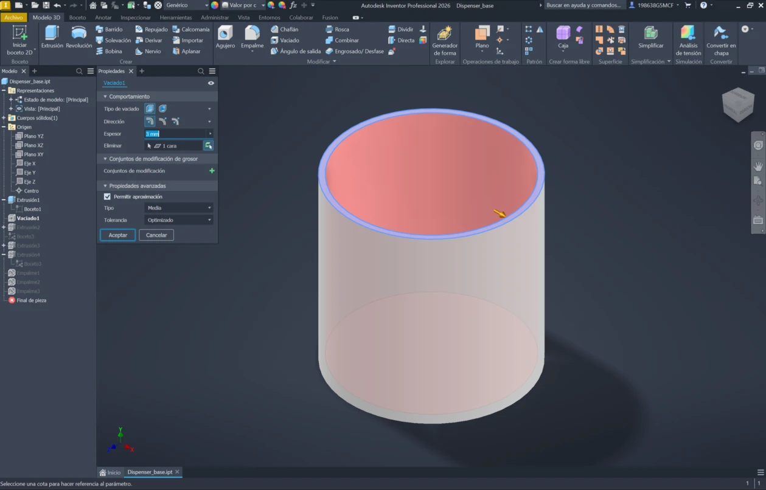766x490 pixels.
Task: Click the Espesor input field
Action: click(176, 134)
